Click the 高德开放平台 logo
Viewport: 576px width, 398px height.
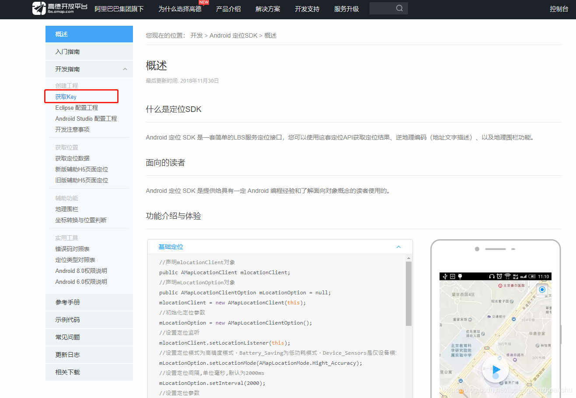(60, 8)
